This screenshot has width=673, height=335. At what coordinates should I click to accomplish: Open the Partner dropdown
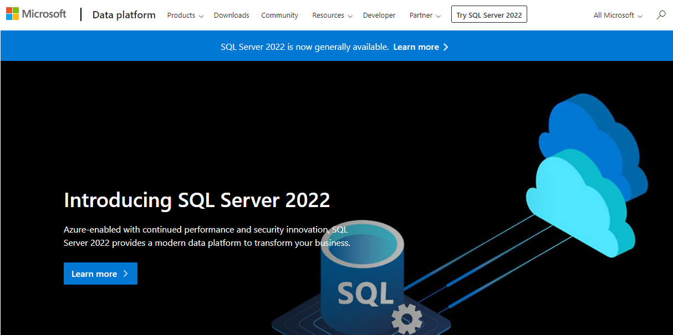coord(425,16)
